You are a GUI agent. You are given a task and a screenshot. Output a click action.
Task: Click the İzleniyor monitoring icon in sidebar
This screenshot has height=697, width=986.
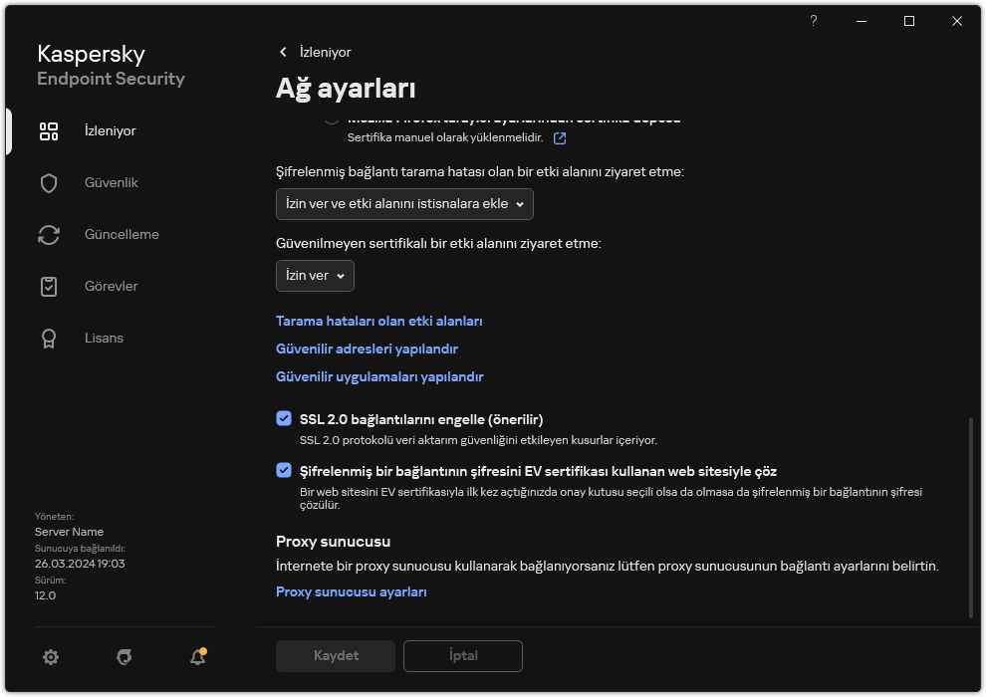pyautogui.click(x=49, y=131)
